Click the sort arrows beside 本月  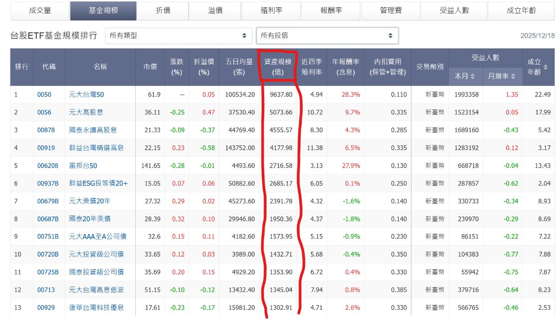click(x=473, y=76)
